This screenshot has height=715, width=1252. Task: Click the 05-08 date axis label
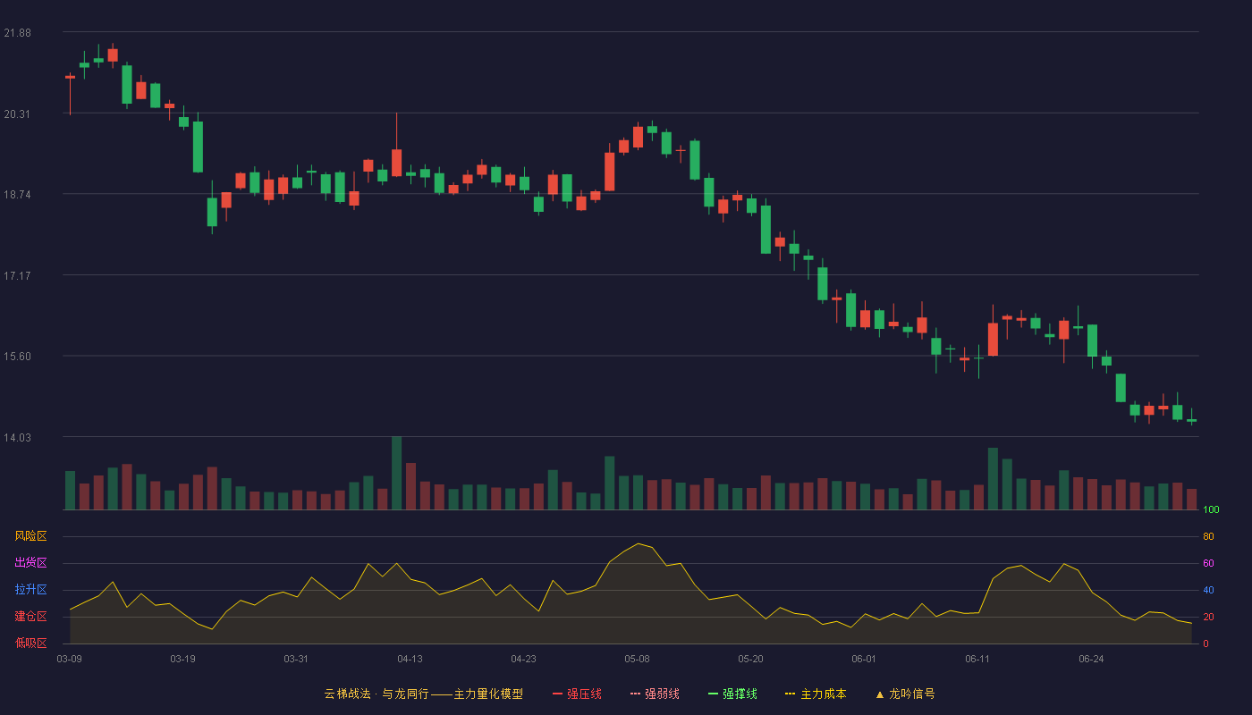coord(638,659)
